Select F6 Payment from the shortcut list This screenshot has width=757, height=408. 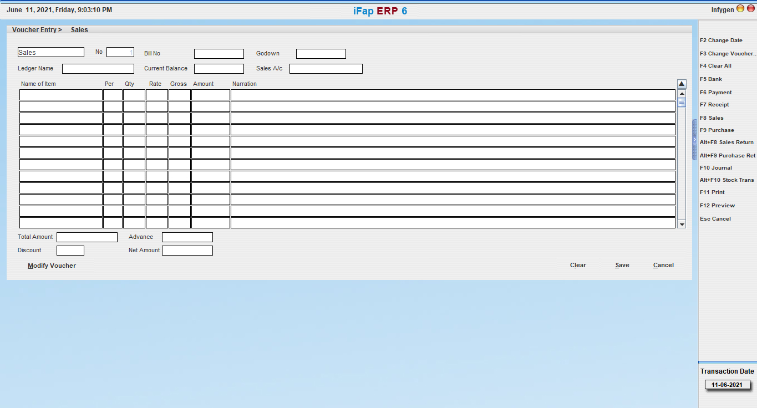[x=715, y=93]
